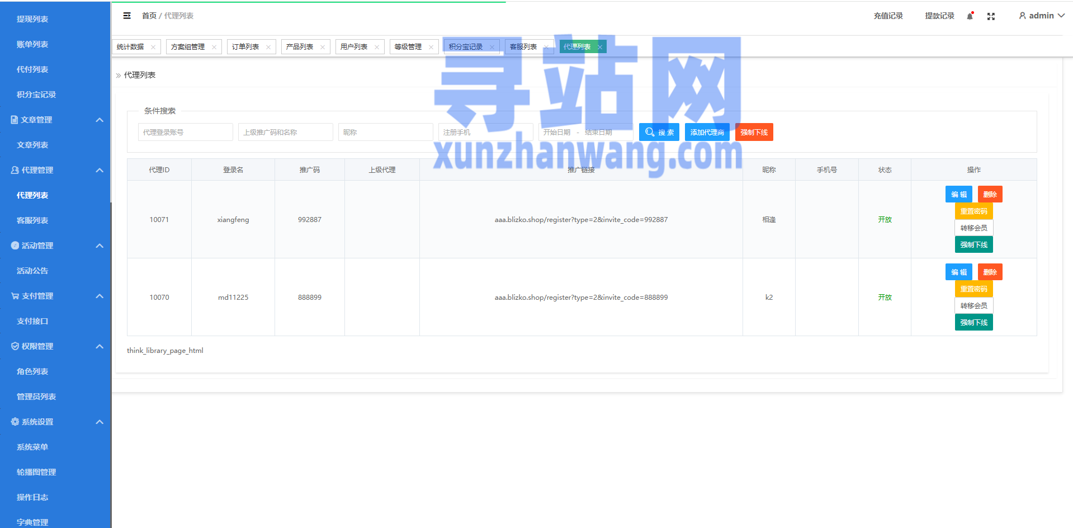Open 客服列表 in the sidebar
Screen dimensions: 1073x528
(x=32, y=220)
